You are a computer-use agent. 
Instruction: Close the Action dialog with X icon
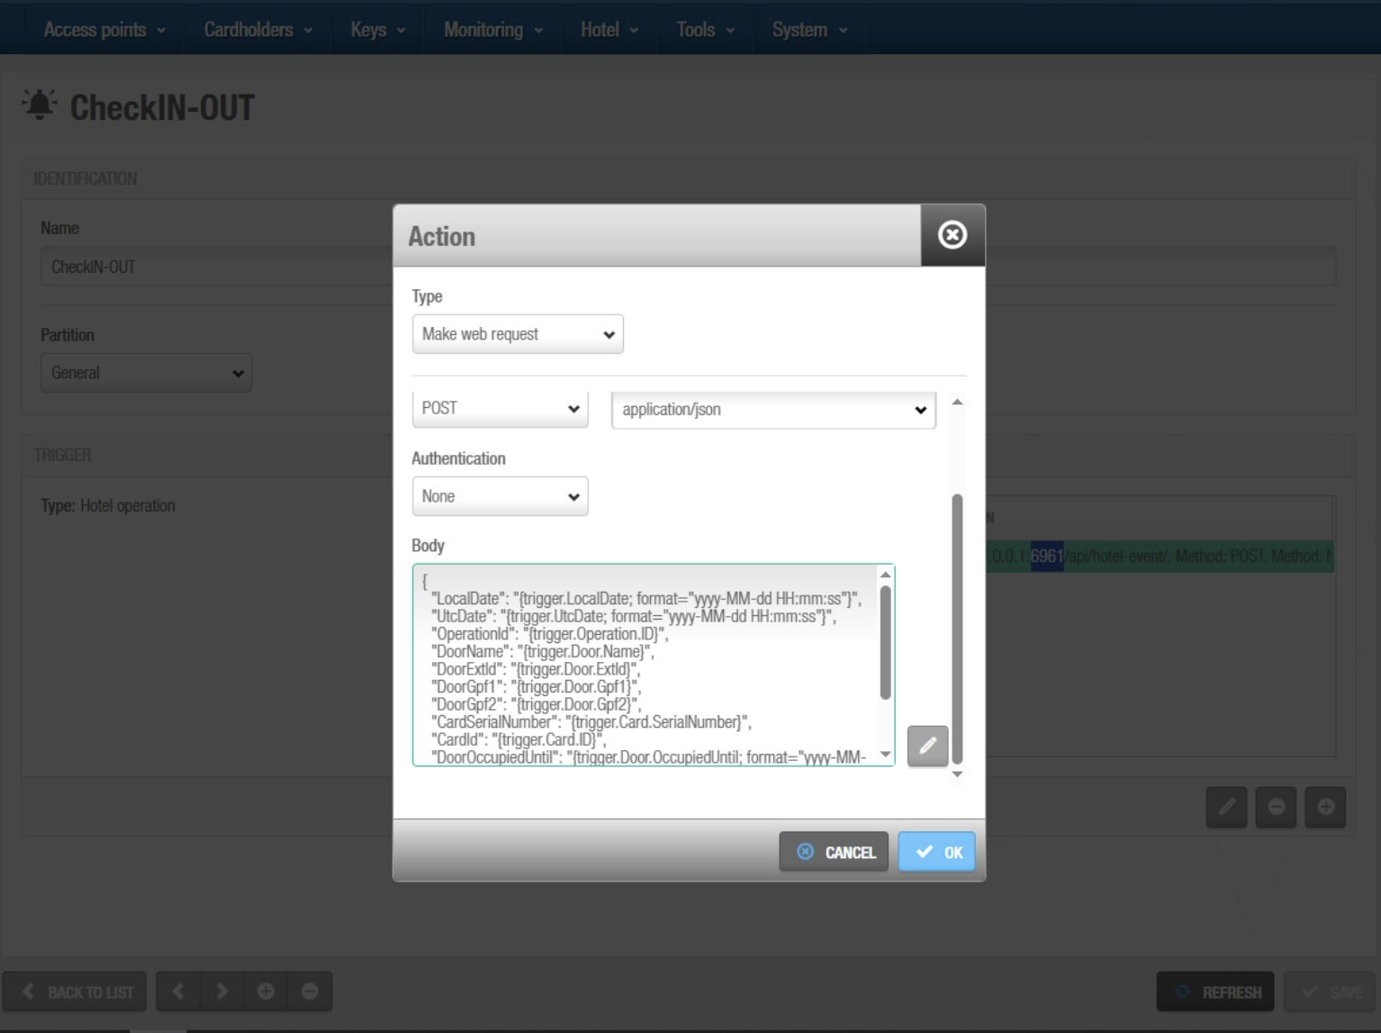(952, 235)
